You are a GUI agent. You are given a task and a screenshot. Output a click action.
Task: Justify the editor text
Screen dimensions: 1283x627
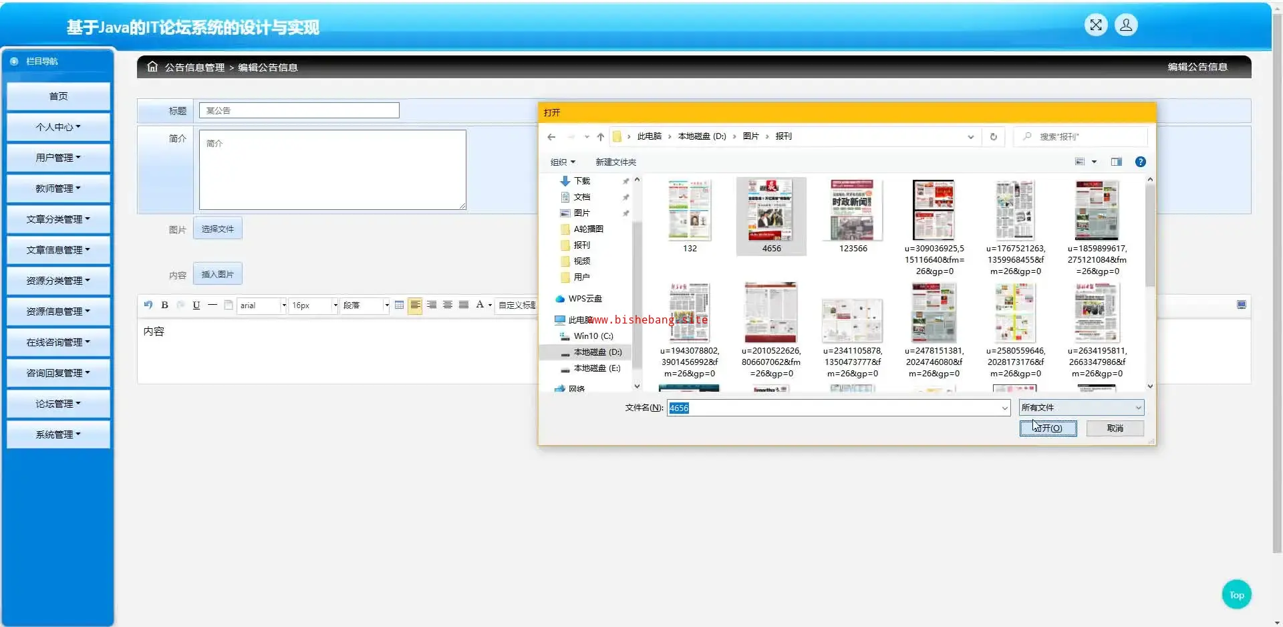click(x=464, y=305)
